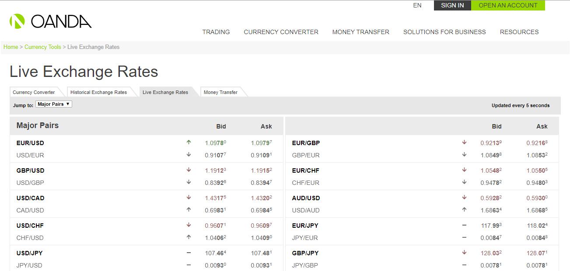Click the EUR/USD pair label
Viewport: 570px width, 271px height.
[30, 143]
